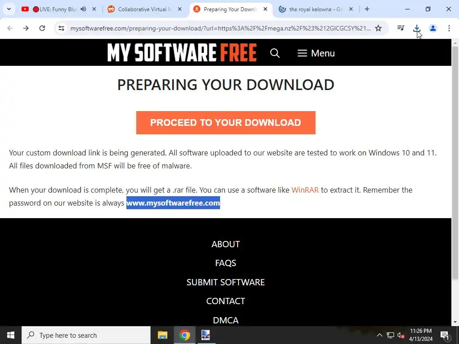Viewport: 459px width, 344px height.
Task: Click the site search magnifier icon
Action: 275,53
